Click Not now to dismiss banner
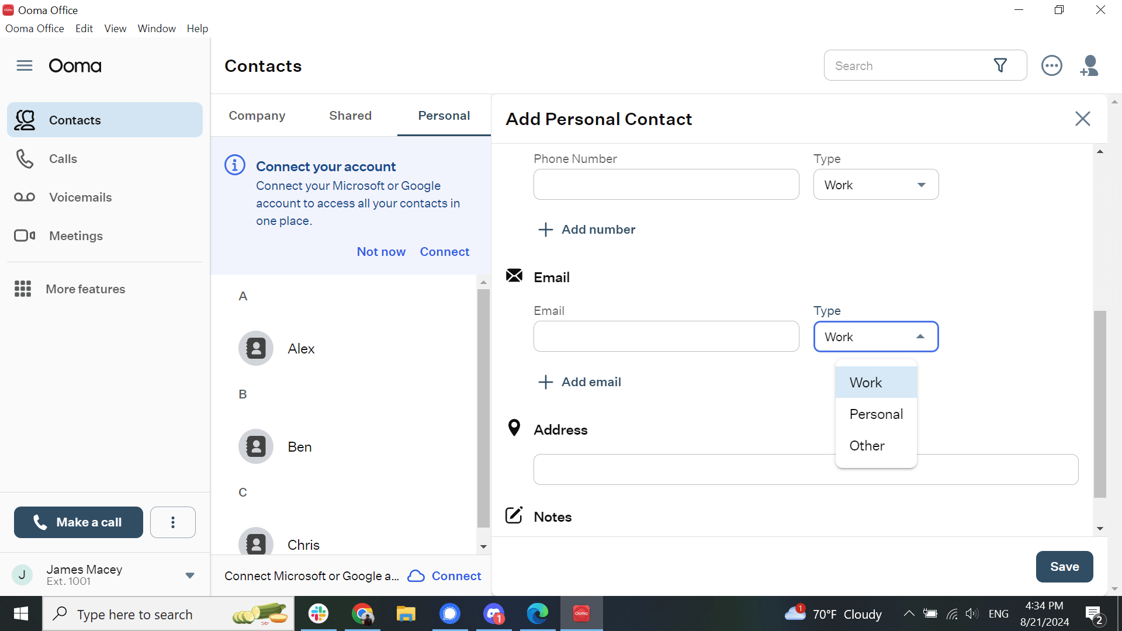The width and height of the screenshot is (1122, 631). click(x=380, y=251)
